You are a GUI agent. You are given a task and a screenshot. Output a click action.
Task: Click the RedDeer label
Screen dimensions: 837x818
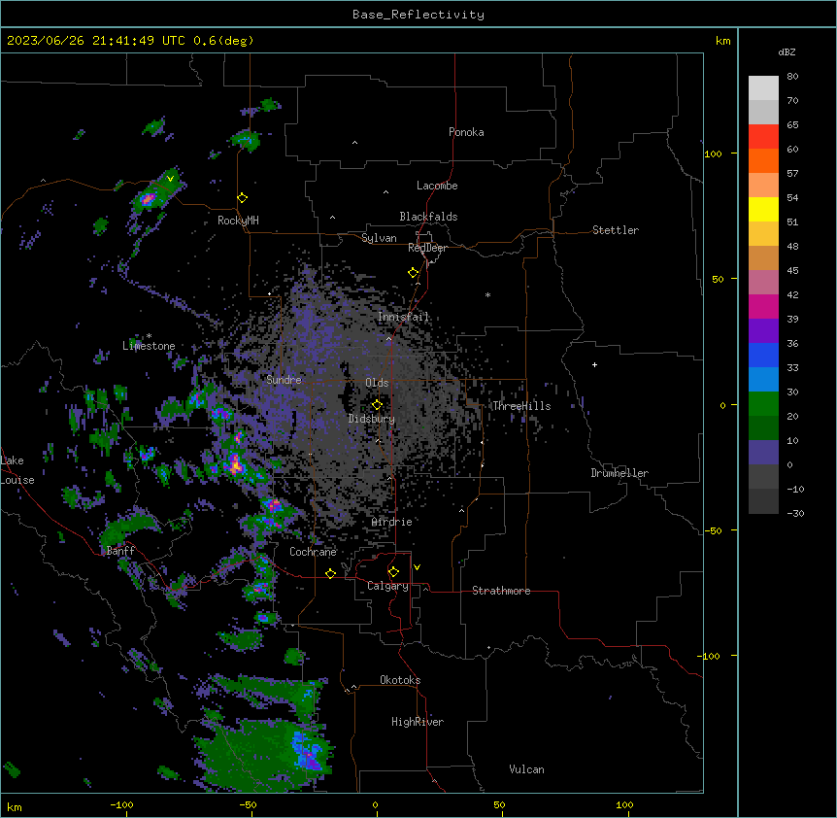point(428,248)
